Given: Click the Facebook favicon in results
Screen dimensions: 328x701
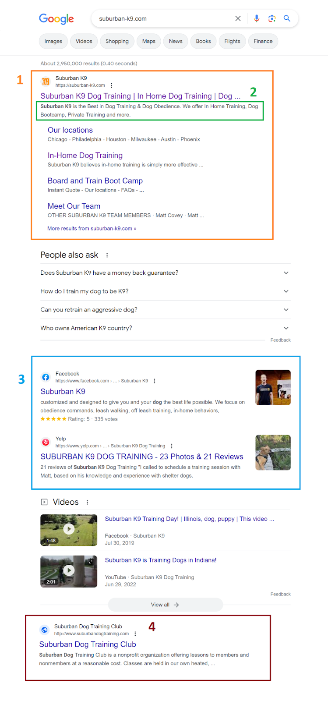Looking at the screenshot, I should [46, 377].
